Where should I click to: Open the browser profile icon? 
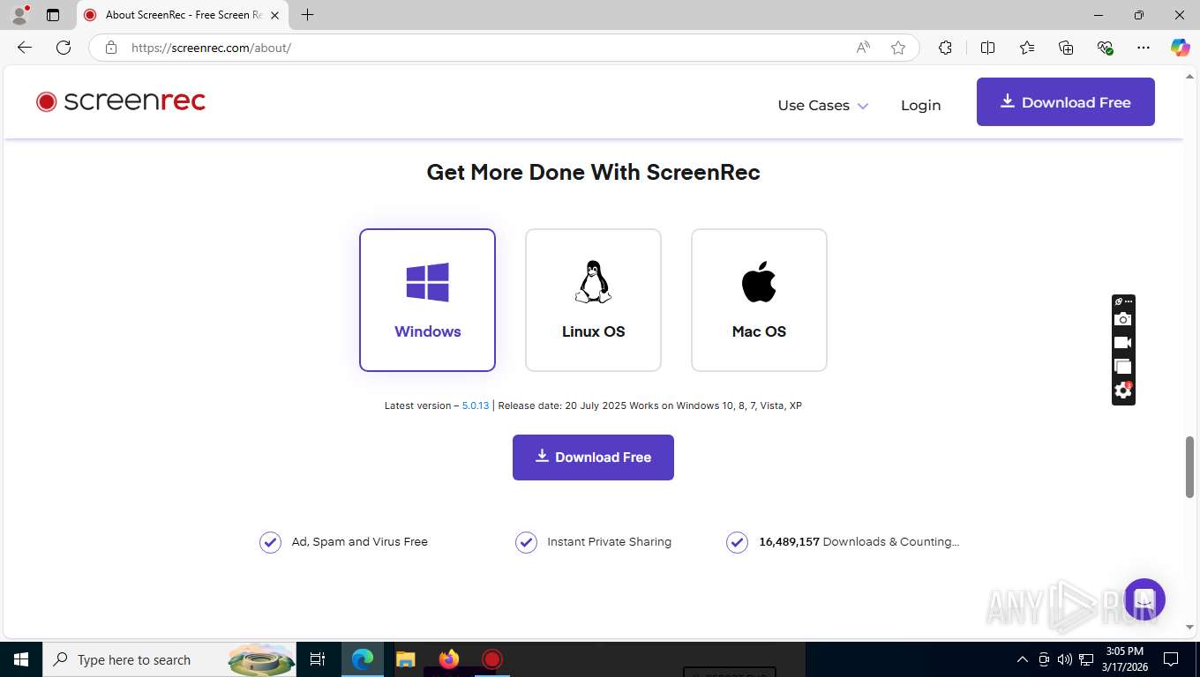click(19, 15)
